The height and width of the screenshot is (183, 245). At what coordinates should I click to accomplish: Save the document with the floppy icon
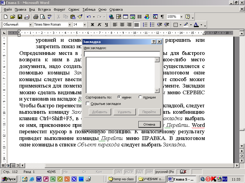pyautogui.click(x=20, y=17)
